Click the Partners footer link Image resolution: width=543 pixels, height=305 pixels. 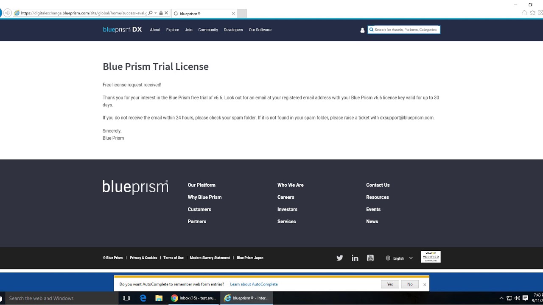[x=197, y=222]
